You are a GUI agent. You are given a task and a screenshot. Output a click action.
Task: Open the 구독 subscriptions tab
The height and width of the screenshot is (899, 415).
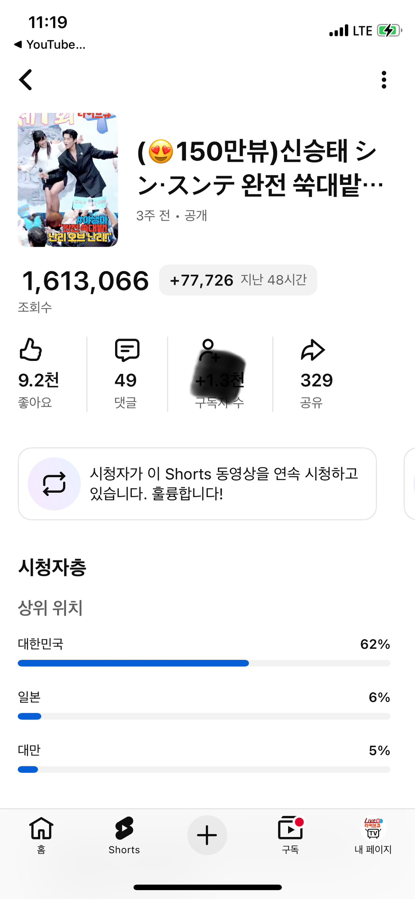coord(290,835)
